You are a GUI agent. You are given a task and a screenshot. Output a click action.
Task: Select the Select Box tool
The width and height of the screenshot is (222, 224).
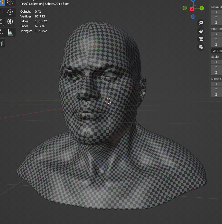(1, 2)
